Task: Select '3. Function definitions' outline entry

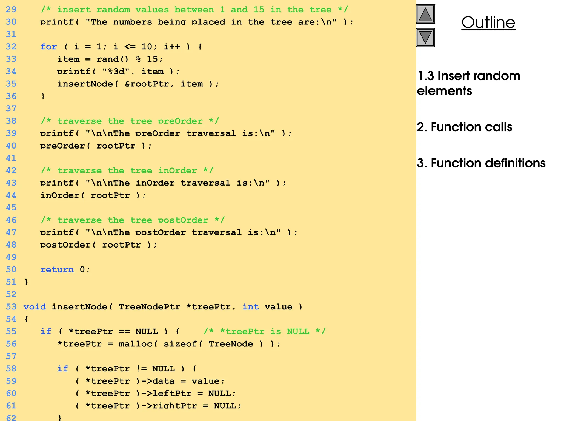Action: tap(481, 163)
